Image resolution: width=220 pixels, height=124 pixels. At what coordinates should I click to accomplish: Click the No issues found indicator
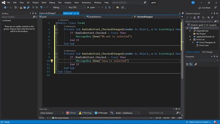click(x=60, y=118)
